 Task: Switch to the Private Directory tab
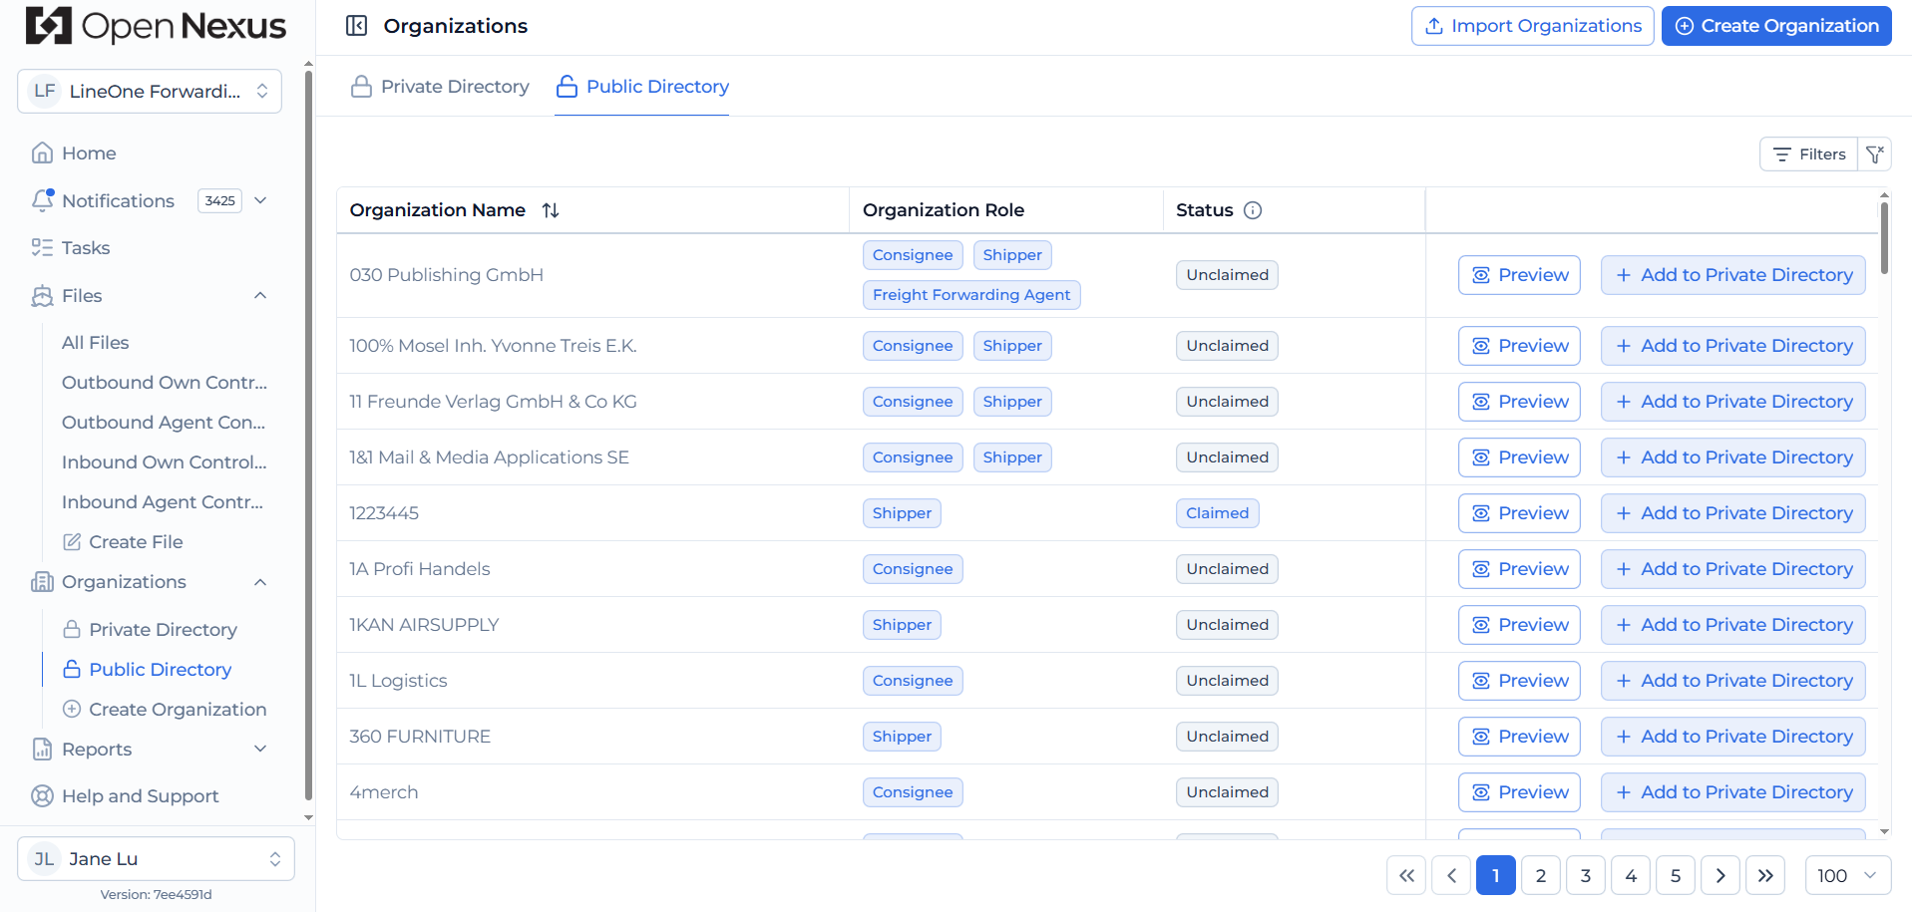click(440, 87)
